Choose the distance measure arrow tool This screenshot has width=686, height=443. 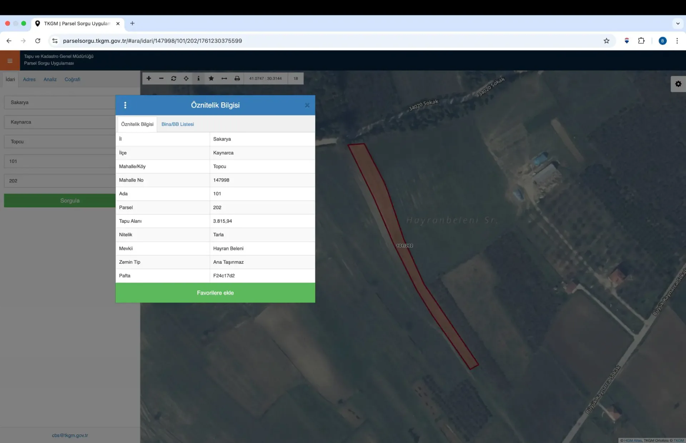(224, 78)
